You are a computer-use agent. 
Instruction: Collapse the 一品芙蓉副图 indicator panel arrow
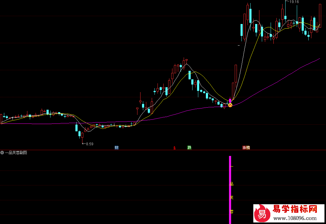[2, 153]
